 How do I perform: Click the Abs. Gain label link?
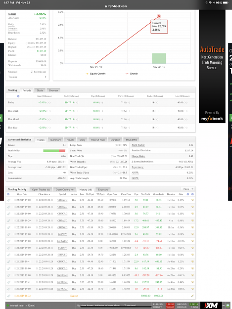tap(13, 18)
